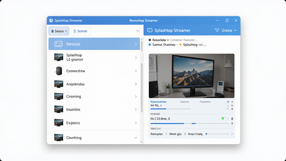Click the device list scroll-down arrow

142,142
